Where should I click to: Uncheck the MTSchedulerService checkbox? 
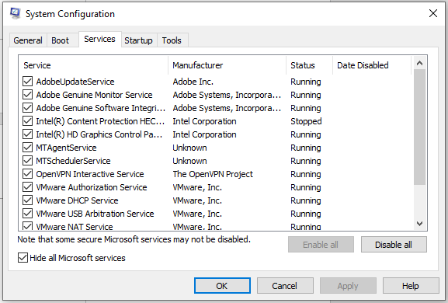(27, 161)
